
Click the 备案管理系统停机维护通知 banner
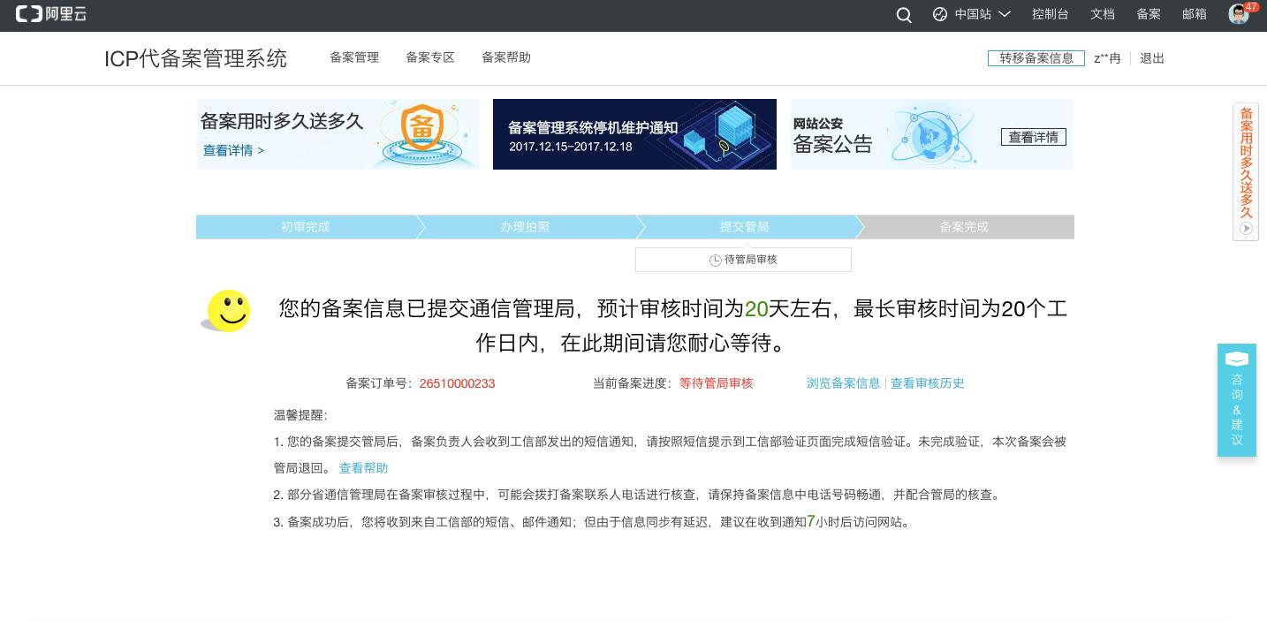633,134
